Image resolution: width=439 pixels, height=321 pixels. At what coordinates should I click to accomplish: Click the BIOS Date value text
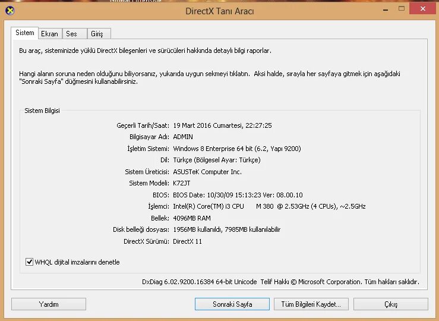(x=238, y=195)
